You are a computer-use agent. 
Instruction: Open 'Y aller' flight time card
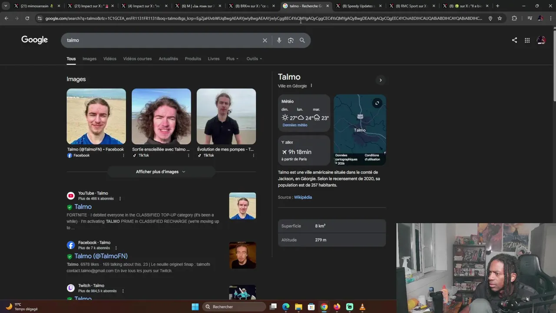pos(304,150)
